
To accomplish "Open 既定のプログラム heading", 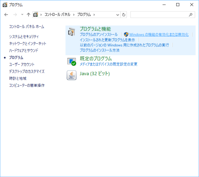I will (x=96, y=59).
